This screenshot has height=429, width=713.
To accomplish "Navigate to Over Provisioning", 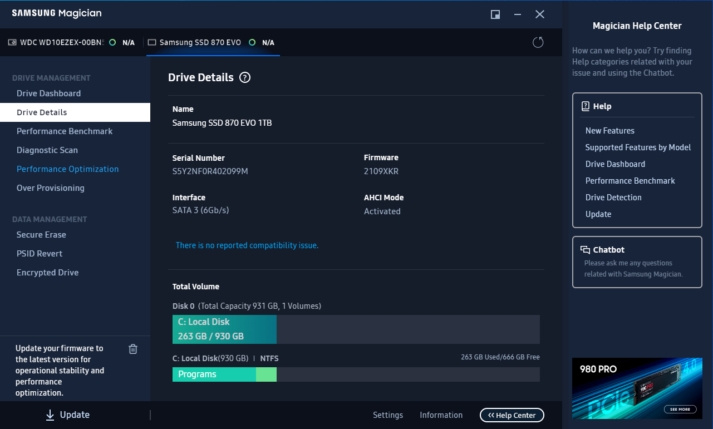I will coord(51,188).
